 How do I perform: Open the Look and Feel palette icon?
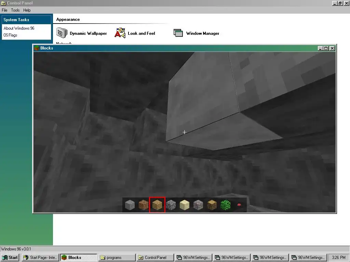[x=120, y=33]
